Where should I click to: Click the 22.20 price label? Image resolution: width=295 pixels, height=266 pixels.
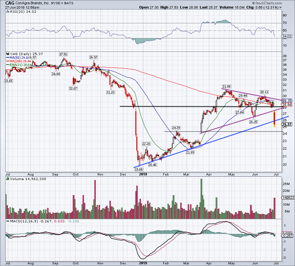(146, 144)
